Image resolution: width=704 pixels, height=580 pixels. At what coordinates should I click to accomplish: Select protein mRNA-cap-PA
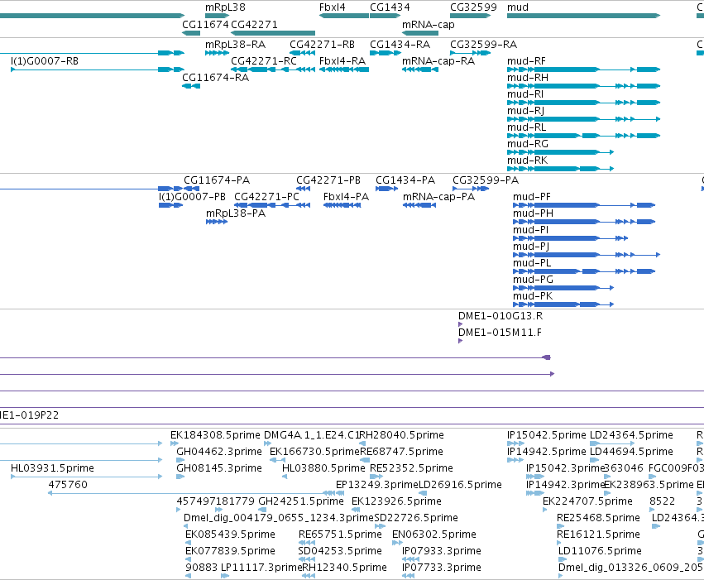click(x=419, y=205)
